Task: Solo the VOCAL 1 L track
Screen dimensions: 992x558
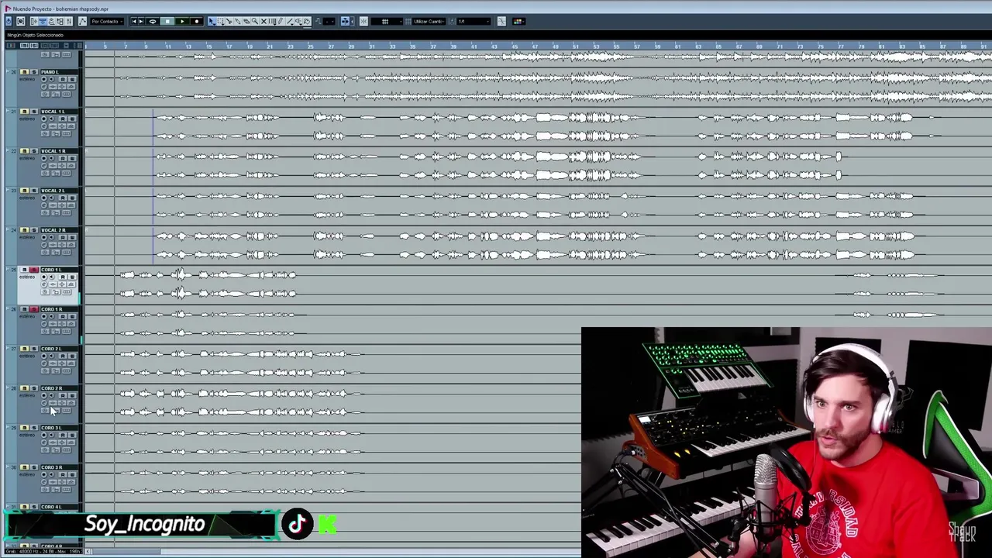Action: [x=34, y=112]
